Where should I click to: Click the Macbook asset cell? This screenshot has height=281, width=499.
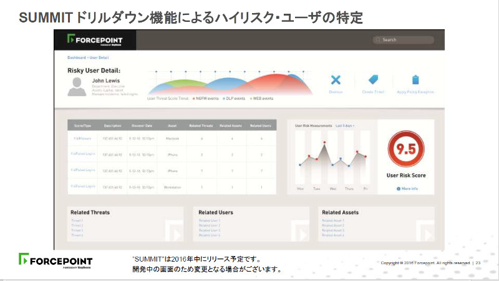point(173,139)
